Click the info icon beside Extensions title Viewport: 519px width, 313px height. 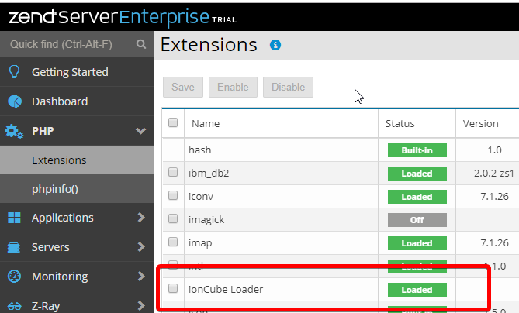(275, 46)
